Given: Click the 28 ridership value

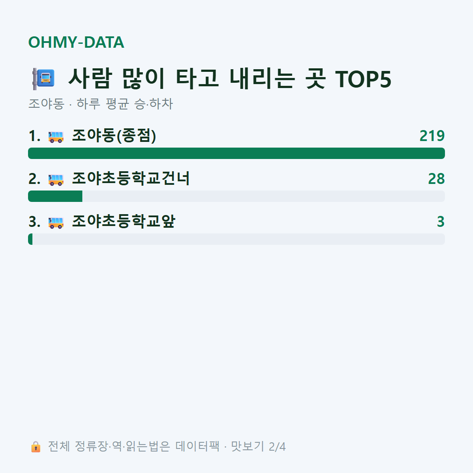Looking at the screenshot, I should [x=437, y=179].
